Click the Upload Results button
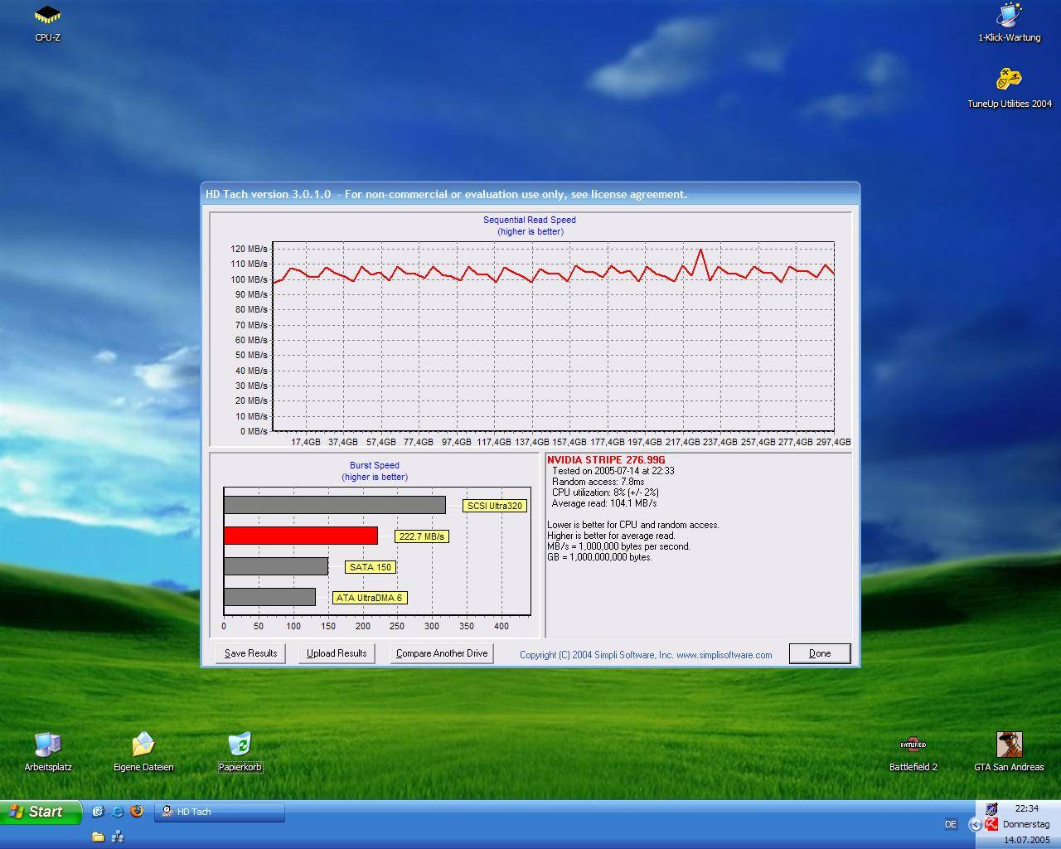Screen dimensions: 1061x849 [x=337, y=653]
